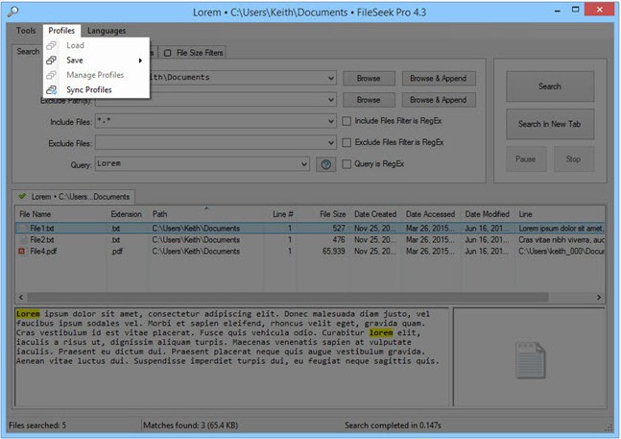This screenshot has height=439, width=621.
Task: Sort by the File Size column
Action: (323, 214)
